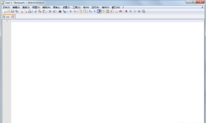This screenshot has width=206, height=123.
Task: Click the run macro multiple times icon
Action: click(x=139, y=11)
